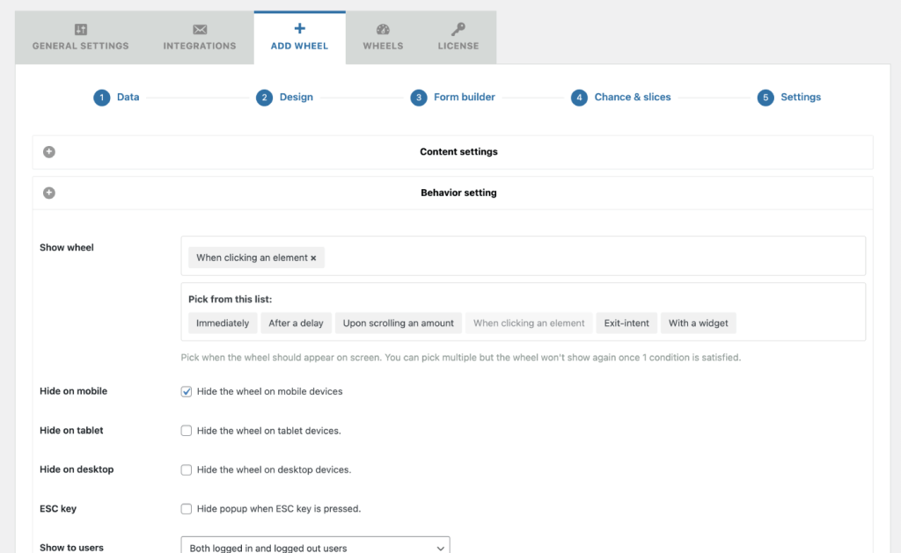The width and height of the screenshot is (901, 553).
Task: Select the Immediately trigger option
Action: pos(223,323)
